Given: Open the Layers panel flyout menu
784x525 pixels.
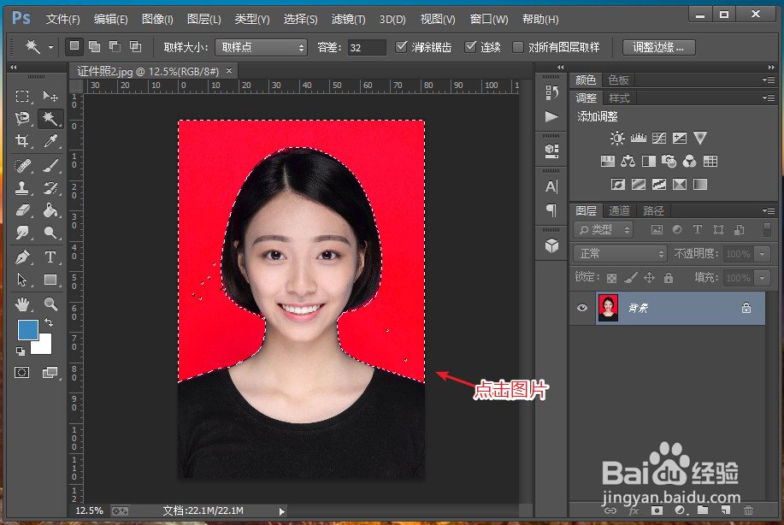Looking at the screenshot, I should 769,210.
